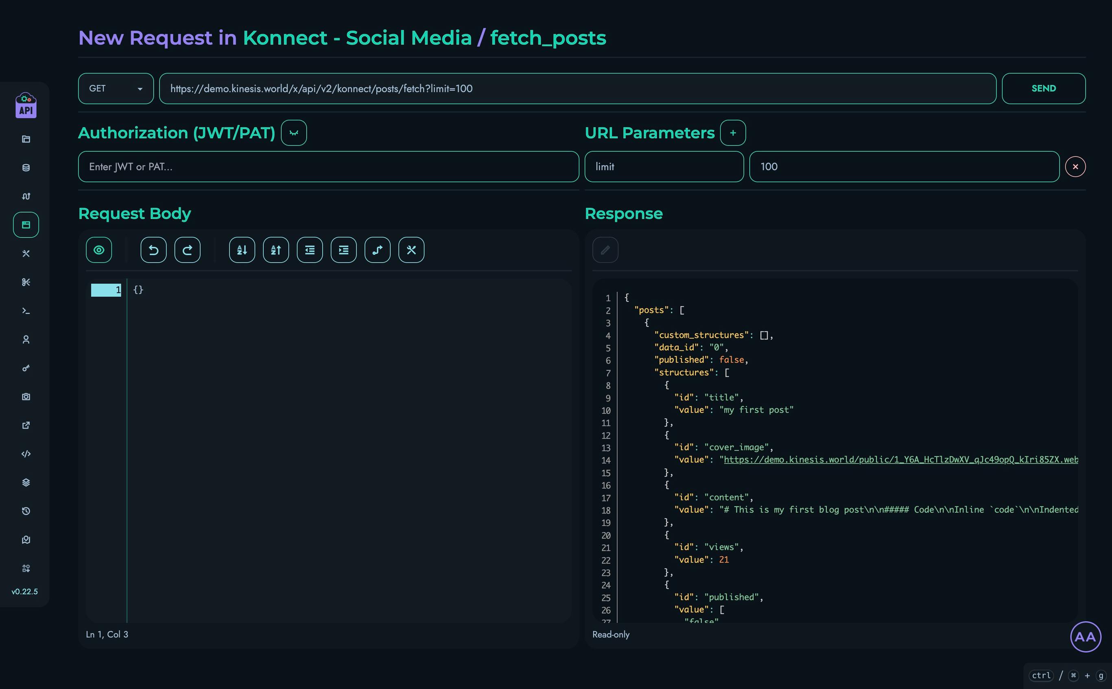The width and height of the screenshot is (1112, 689).
Task: Click the disabled pencil edit icon in Response
Action: pyautogui.click(x=605, y=250)
